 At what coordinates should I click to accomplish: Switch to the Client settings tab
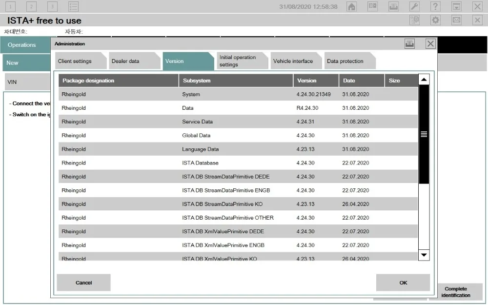tap(75, 61)
